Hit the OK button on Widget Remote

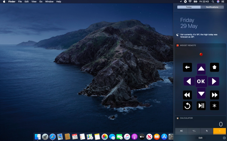click(x=201, y=81)
